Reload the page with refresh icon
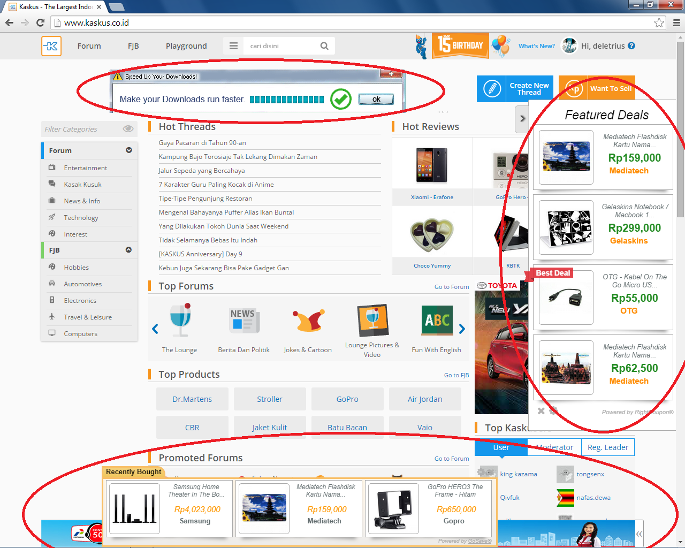This screenshot has width=685, height=548. (40, 22)
